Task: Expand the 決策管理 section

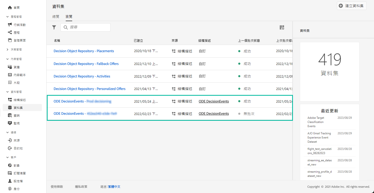Action: coord(7,50)
